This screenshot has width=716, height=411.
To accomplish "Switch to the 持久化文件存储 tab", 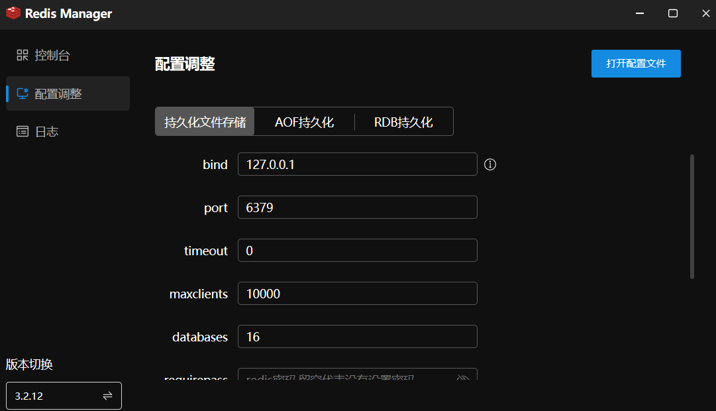I will 205,121.
